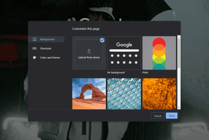This screenshot has width=209, height=140.
Task: Open the Background section in sidebar
Action: pyautogui.click(x=46, y=39)
